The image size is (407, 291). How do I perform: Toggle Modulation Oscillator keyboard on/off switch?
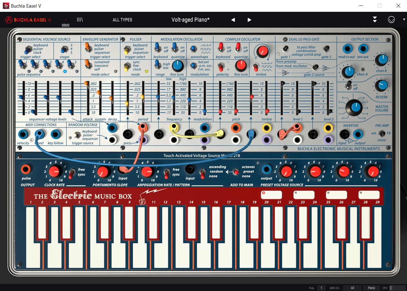[157, 48]
